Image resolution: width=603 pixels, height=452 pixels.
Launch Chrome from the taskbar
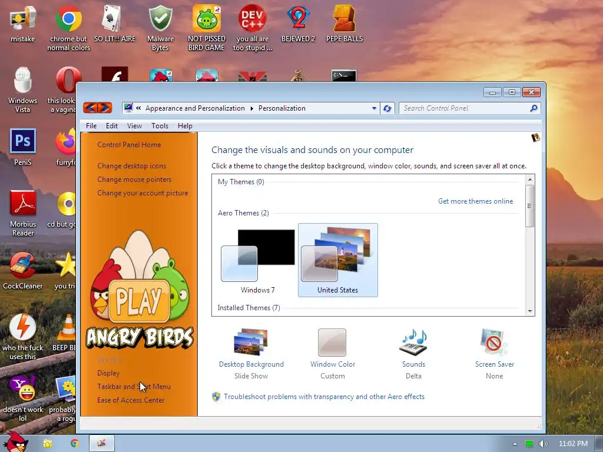pos(75,444)
